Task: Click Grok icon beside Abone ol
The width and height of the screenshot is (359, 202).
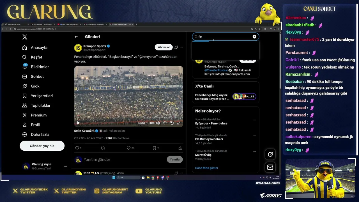Action: tap(176, 47)
